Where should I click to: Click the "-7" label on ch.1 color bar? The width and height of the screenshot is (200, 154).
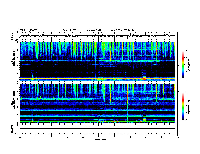pos(186,78)
